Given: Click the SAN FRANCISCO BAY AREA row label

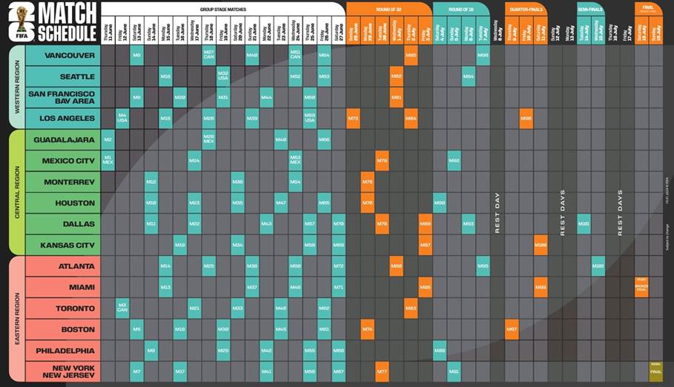Looking at the screenshot, I should (x=63, y=97).
